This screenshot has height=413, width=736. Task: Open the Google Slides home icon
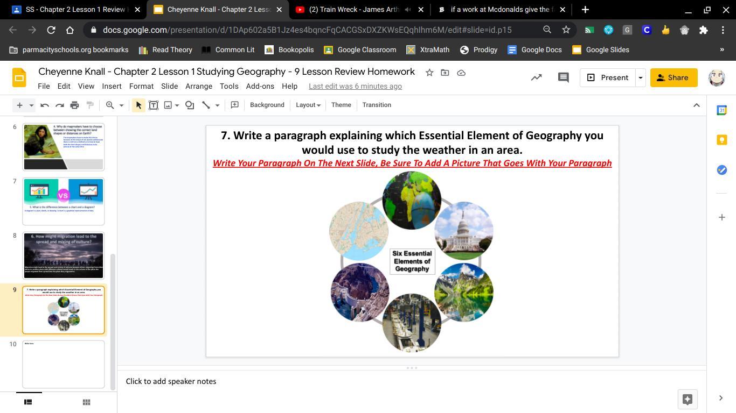click(19, 78)
